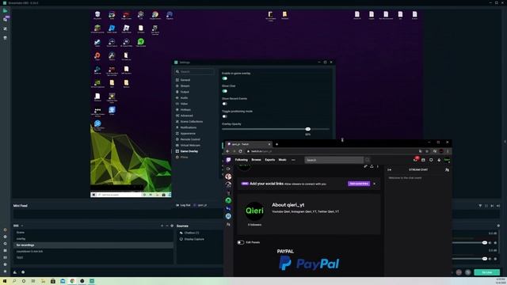Select the 'for recordings' scene
This screenshot has height=285, width=507.
(93, 245)
